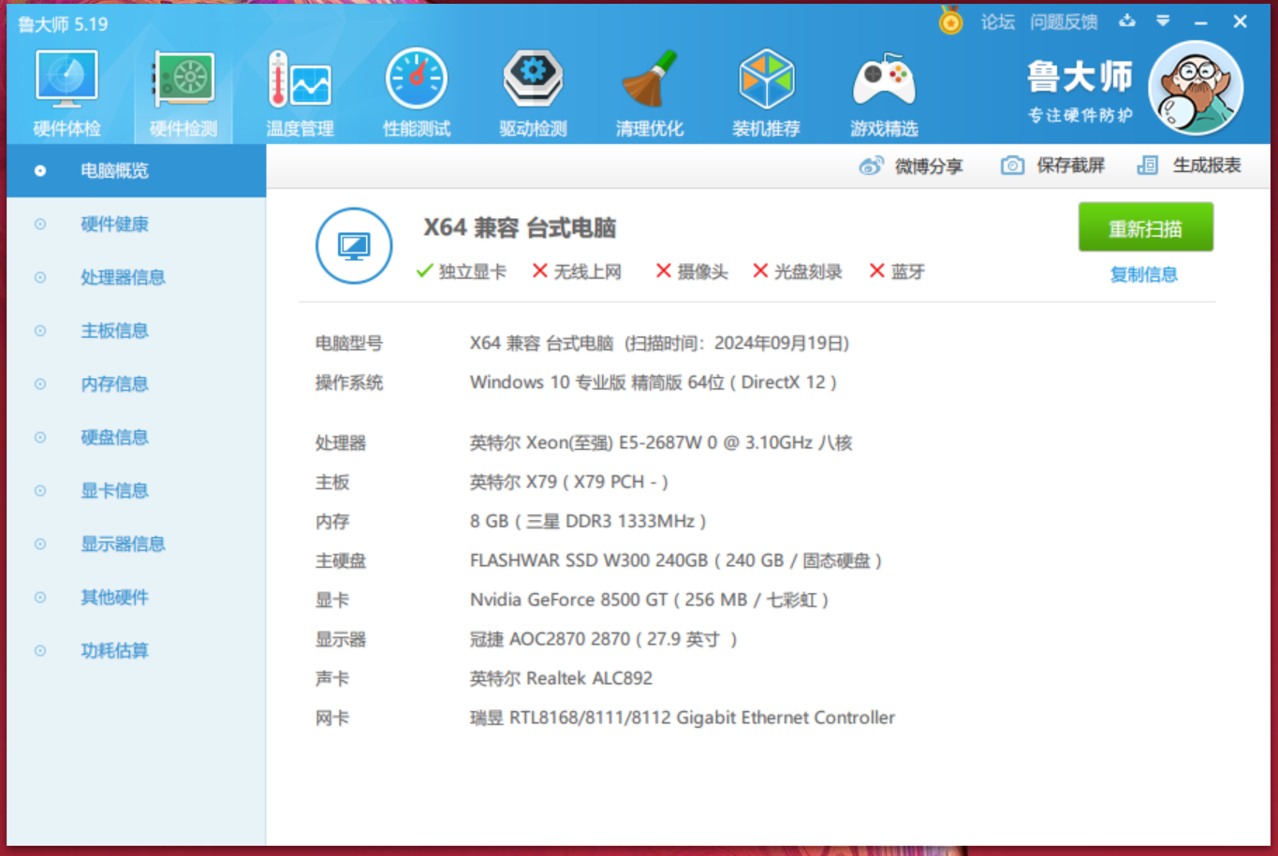
Task: Open 装机推荐 cube icon
Action: [x=766, y=94]
